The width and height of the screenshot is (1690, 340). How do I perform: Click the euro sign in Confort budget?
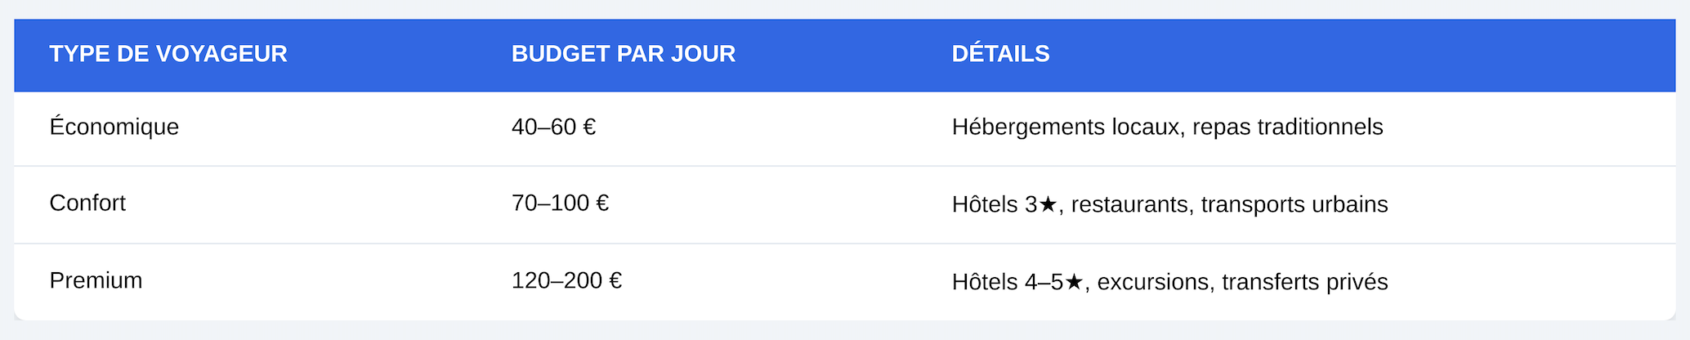click(x=602, y=204)
